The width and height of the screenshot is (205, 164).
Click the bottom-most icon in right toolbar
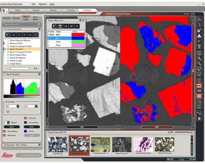point(199,118)
